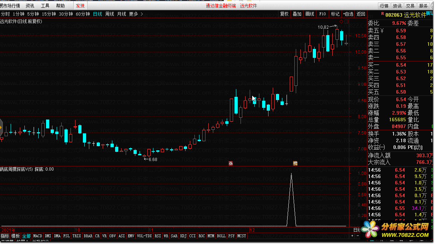Apply the MTM indicator
Image resolution: width=435 pixels, height=244 pixels.
coord(211,236)
